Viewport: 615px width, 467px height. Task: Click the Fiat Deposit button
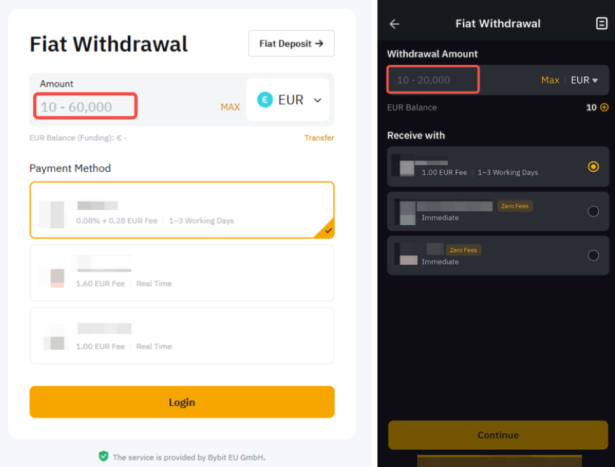pos(291,44)
